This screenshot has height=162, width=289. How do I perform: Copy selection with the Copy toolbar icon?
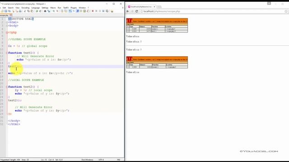click(28, 11)
